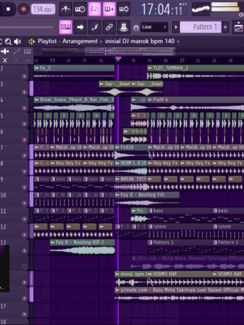Select pattern clip piano focus icon
The width and height of the screenshot is (244, 325).
point(28,51)
